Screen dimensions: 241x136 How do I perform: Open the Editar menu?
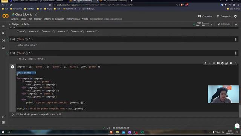tap(23, 19)
